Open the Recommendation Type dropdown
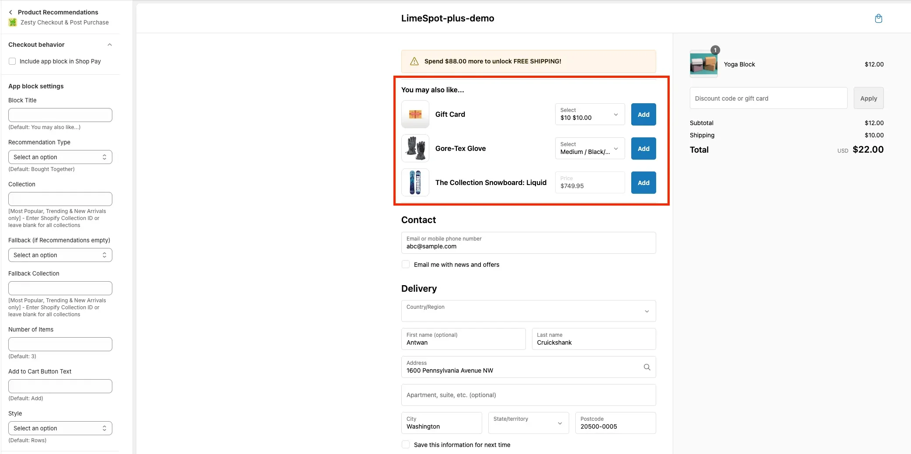Screen dimensions: 911x454 60,157
